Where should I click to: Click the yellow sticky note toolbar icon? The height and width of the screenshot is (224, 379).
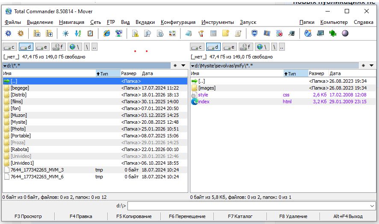point(226,33)
